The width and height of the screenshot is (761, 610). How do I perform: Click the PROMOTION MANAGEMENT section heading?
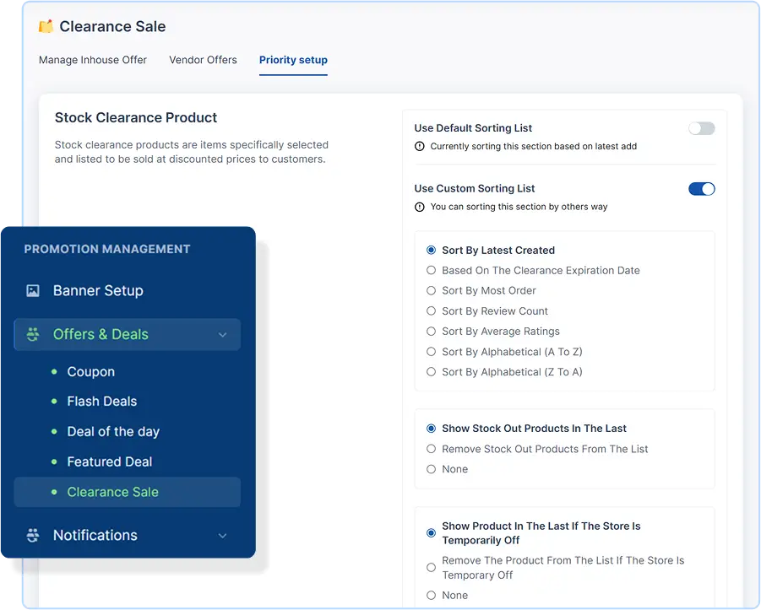tap(107, 249)
